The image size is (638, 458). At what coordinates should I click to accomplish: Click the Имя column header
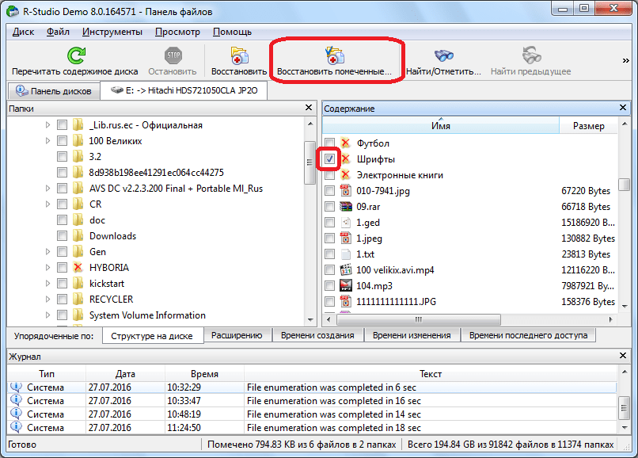(441, 125)
